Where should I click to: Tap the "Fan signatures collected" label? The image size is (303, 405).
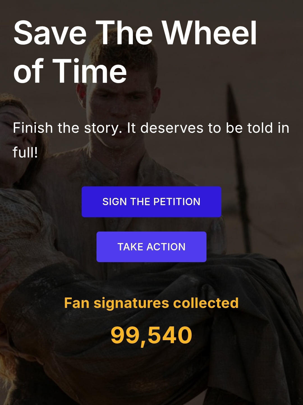tap(151, 303)
